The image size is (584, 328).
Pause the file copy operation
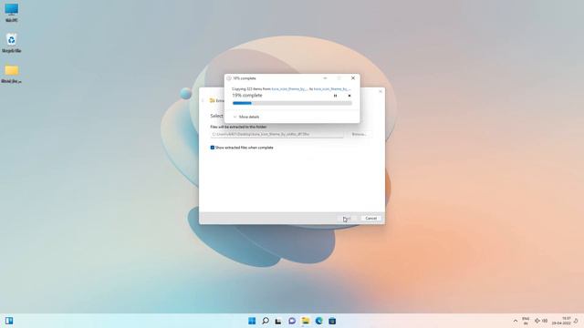[335, 96]
